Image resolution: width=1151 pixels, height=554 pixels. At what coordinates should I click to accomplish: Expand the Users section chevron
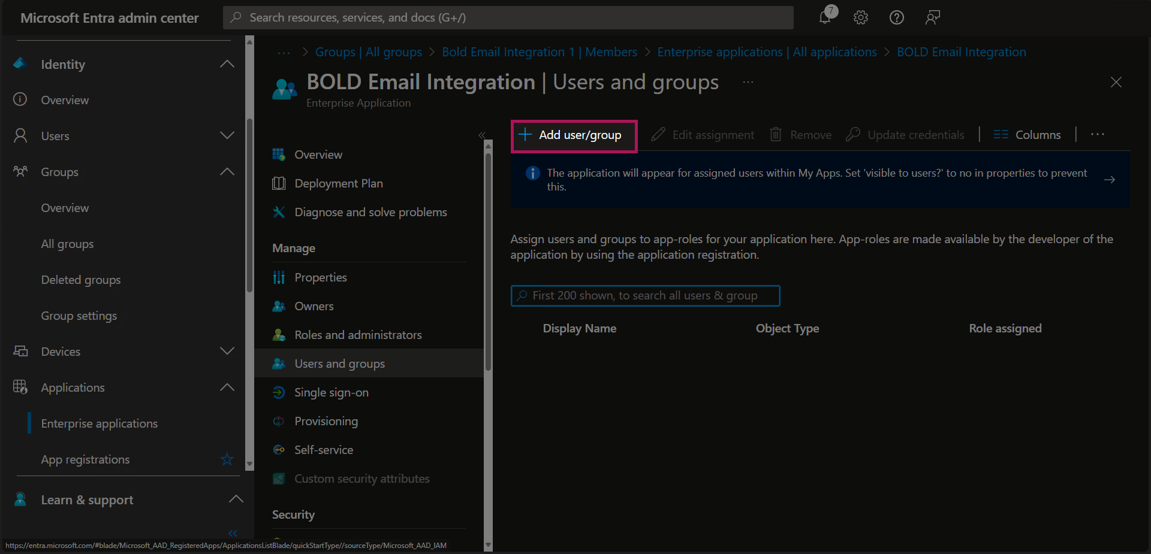point(227,135)
